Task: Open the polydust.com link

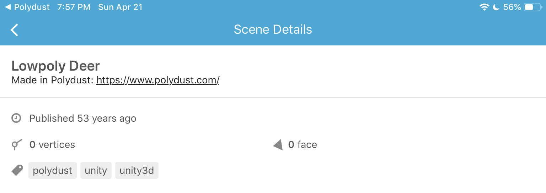Action: 158,80
